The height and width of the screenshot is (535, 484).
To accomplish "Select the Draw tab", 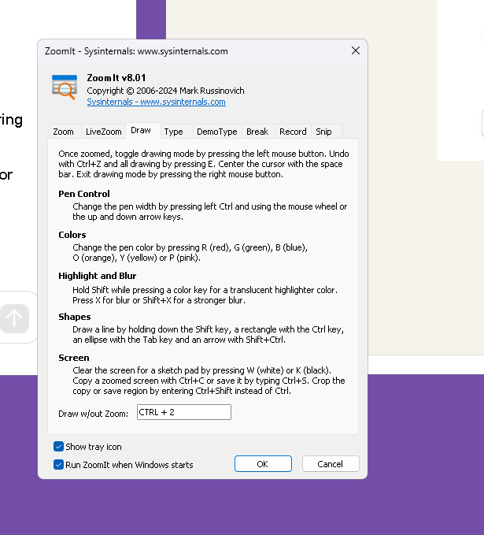I will [x=141, y=130].
